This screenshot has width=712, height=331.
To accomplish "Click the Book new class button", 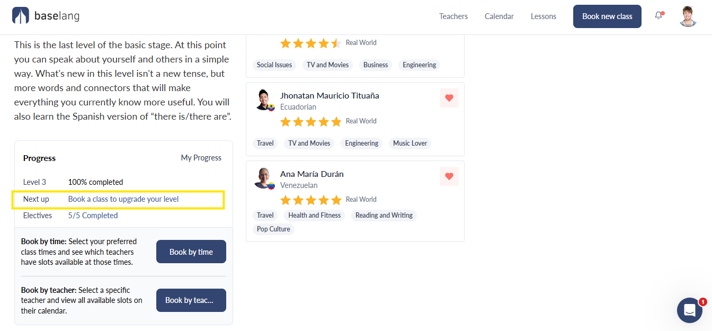I will [607, 16].
